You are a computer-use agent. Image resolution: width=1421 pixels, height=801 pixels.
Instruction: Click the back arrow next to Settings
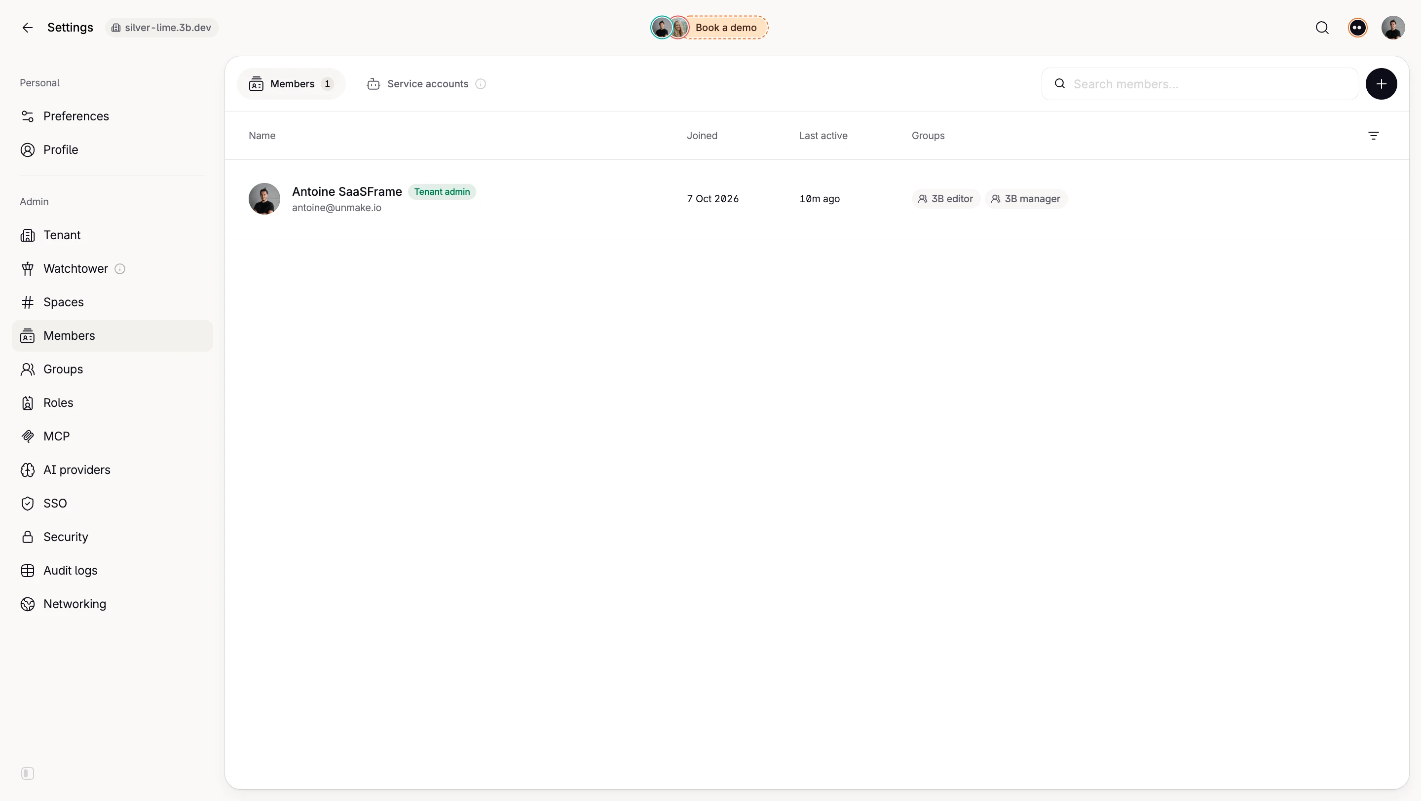point(27,28)
